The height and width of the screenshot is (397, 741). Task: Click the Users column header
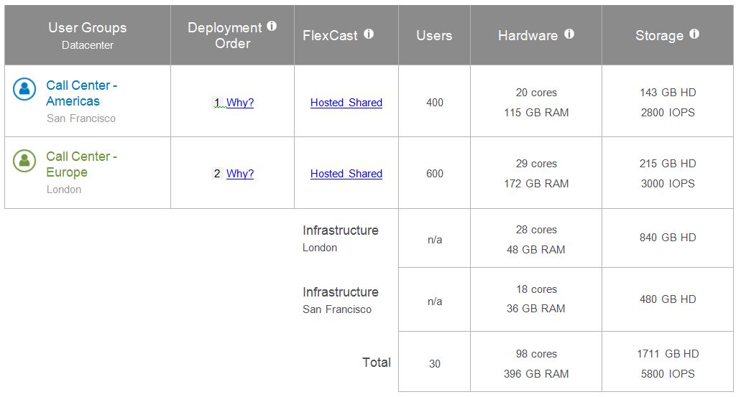coord(434,35)
